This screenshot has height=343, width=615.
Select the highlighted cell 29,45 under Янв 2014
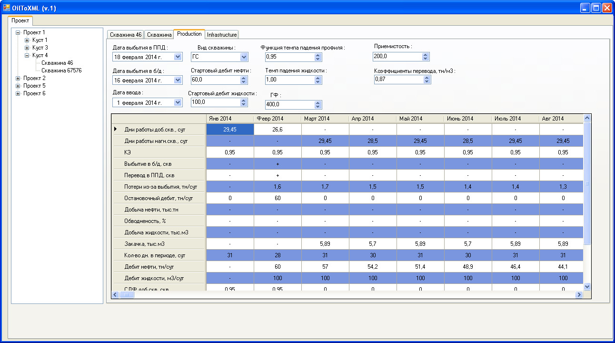(230, 129)
